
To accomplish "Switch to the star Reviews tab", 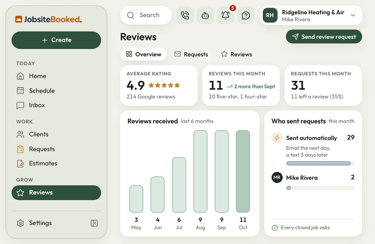I will point(236,54).
